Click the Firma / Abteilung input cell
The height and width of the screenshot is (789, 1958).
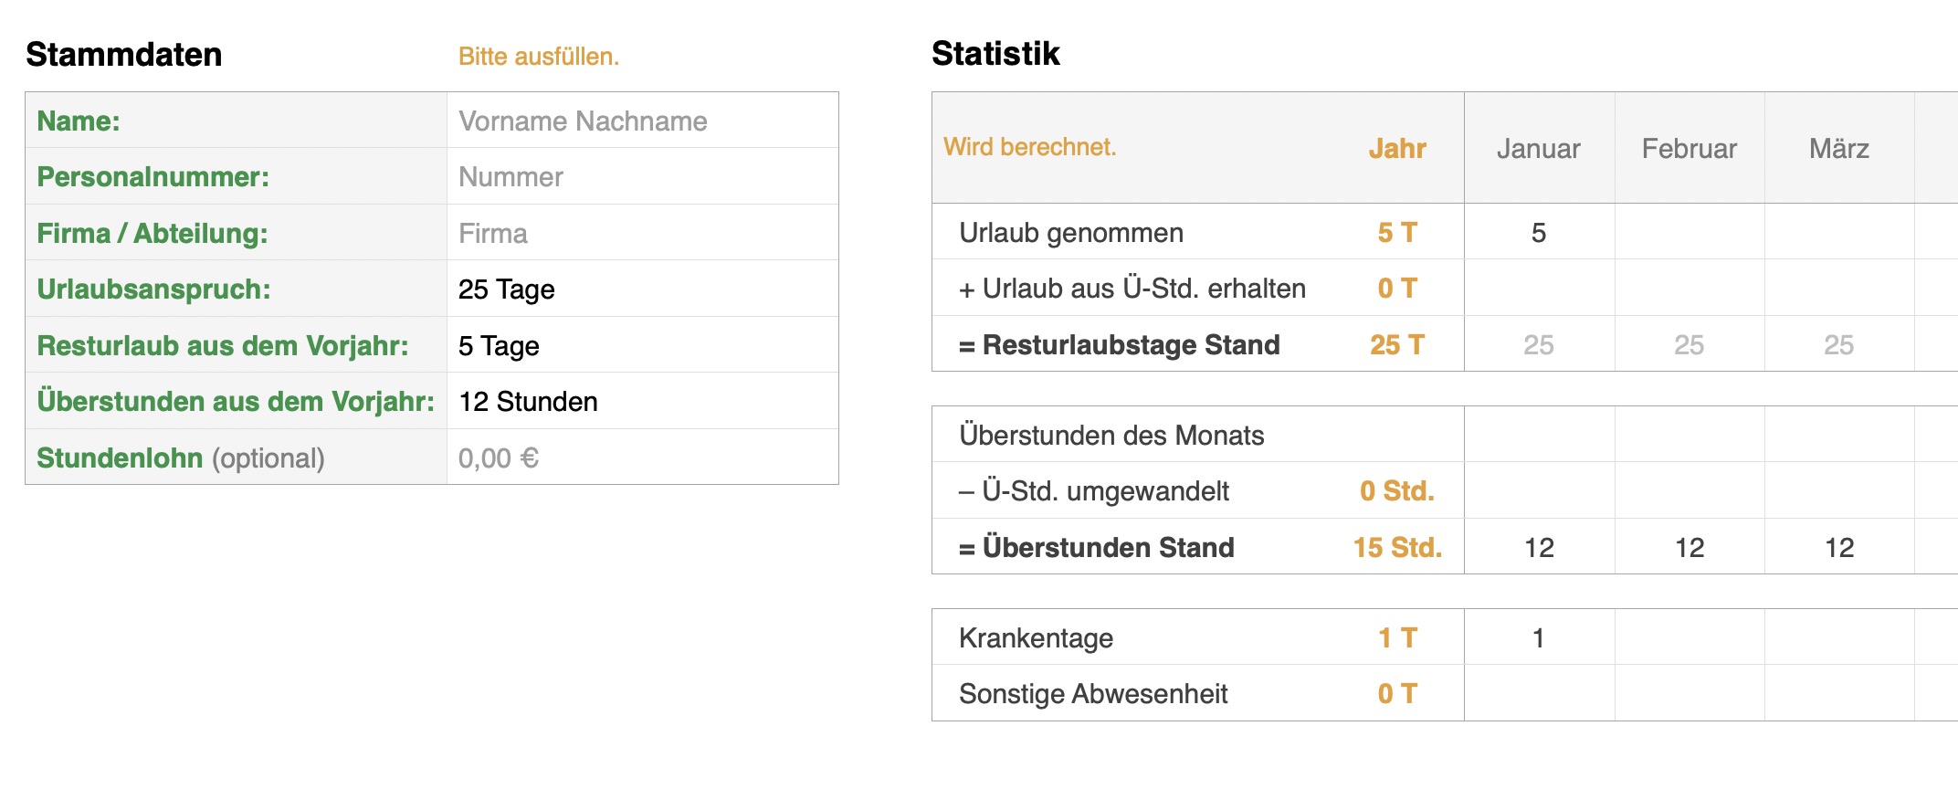[x=642, y=233]
